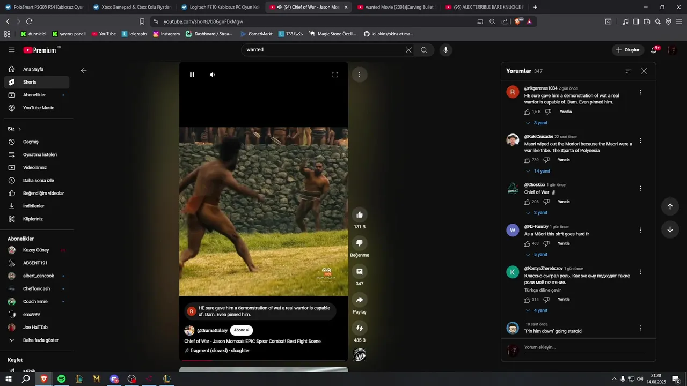687x386 pixels.
Task: Open Brave Leo AI sparkle icon
Action: tap(657, 21)
